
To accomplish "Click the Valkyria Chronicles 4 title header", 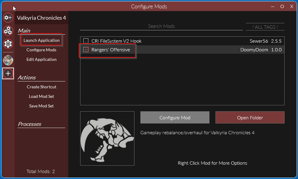I will point(41,18).
